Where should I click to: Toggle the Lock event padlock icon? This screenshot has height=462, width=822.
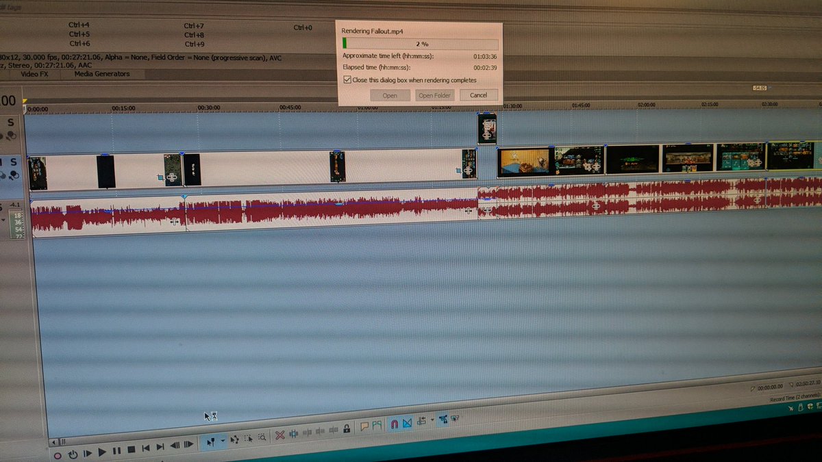347,428
